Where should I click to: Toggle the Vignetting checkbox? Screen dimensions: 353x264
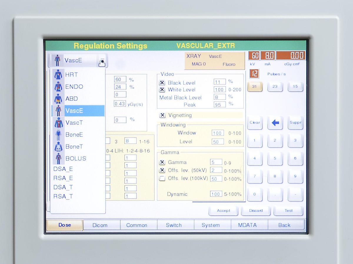(x=162, y=115)
